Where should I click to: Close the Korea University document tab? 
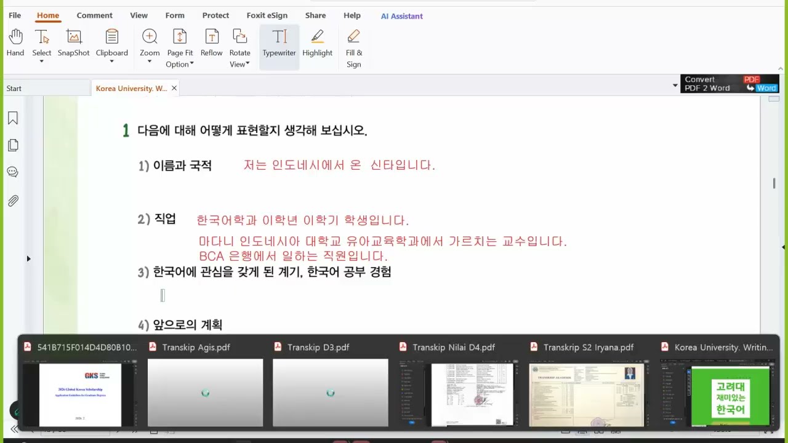174,89
